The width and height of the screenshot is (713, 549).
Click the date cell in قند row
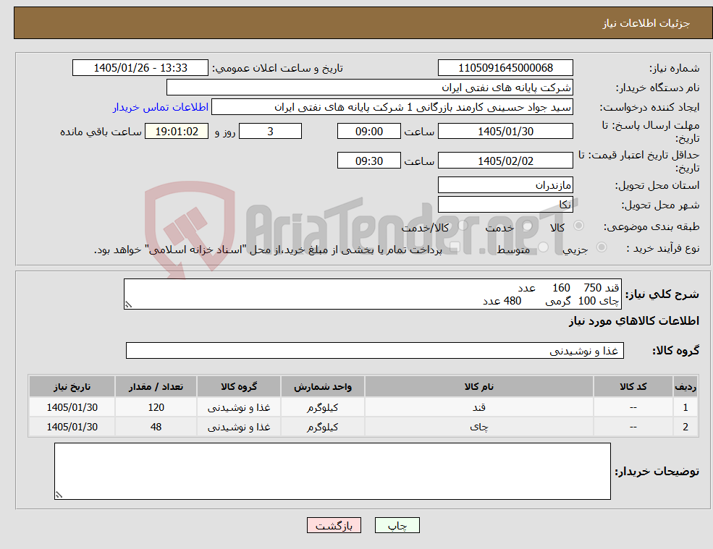[72, 407]
